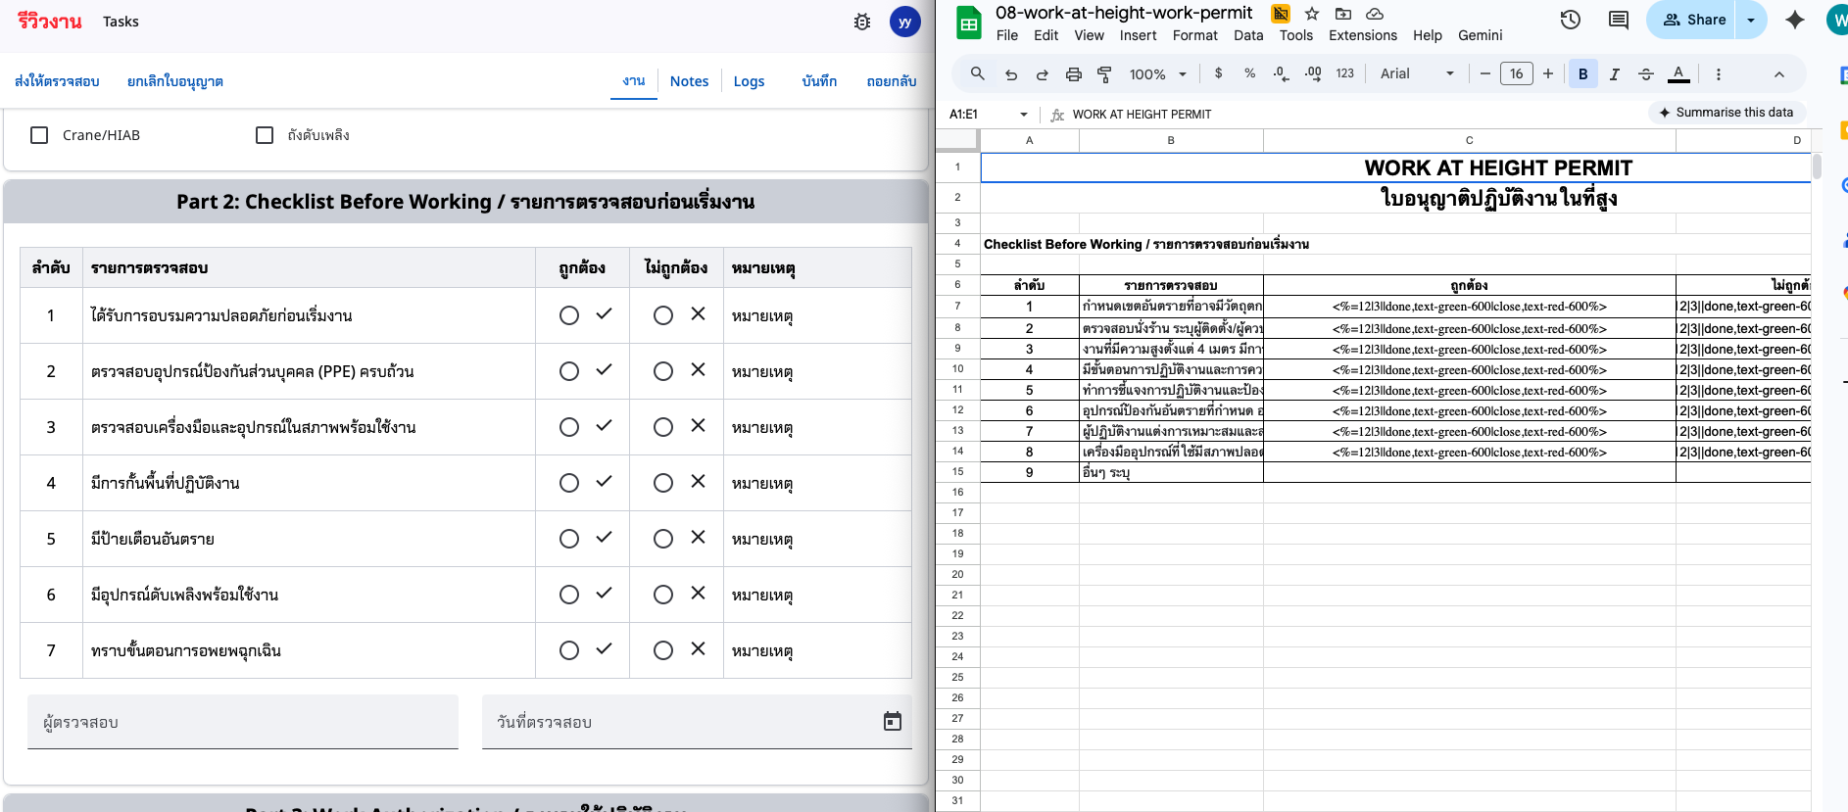Select ไม่ถูกต้อง radio for row 4
Image resolution: width=1848 pixels, height=812 pixels.
[x=663, y=483]
